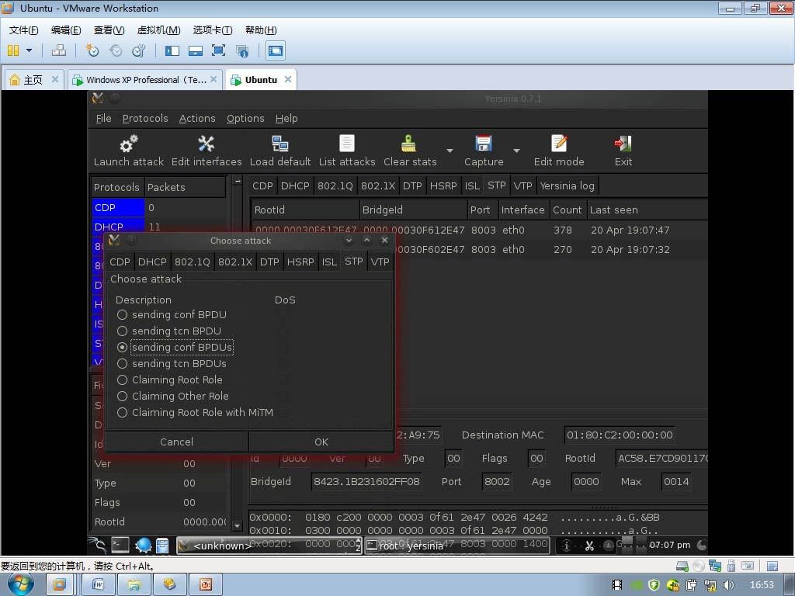Click the Windows Start orb
Viewport: 795px width, 596px height.
coord(21,584)
